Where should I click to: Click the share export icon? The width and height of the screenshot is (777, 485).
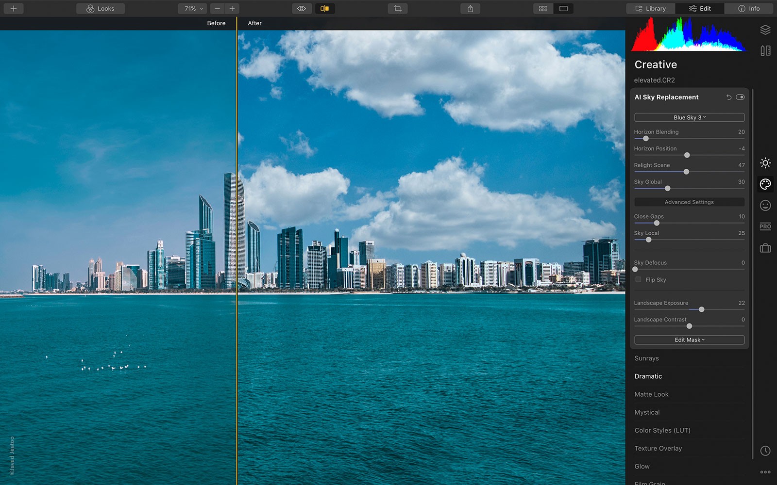470,9
